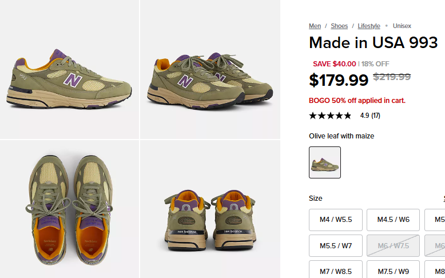
Task: Navigate to the Lifestyle breadcrumb link
Action: click(x=369, y=26)
